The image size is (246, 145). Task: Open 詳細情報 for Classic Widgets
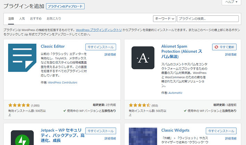[x=231, y=138]
